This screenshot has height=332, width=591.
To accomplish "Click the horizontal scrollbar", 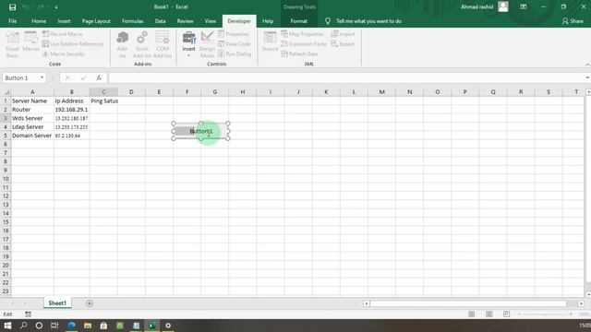I will (468, 303).
